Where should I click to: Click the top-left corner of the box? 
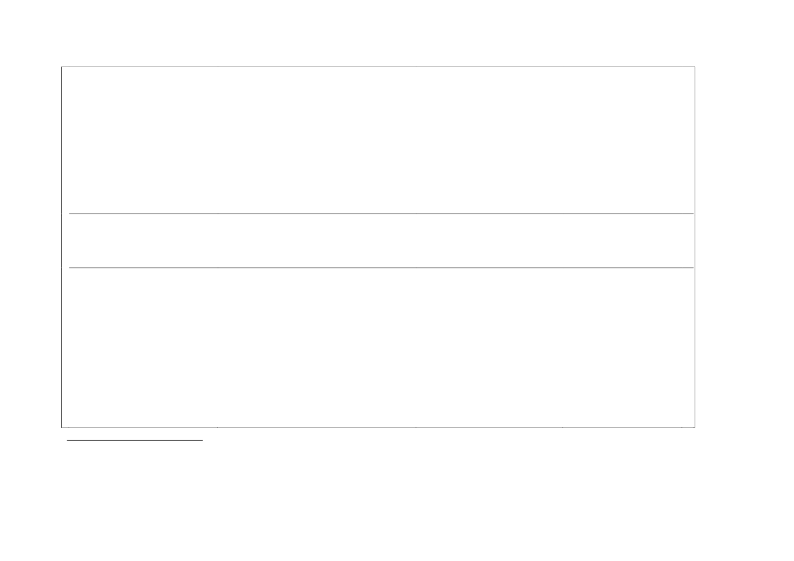click(x=62, y=66)
